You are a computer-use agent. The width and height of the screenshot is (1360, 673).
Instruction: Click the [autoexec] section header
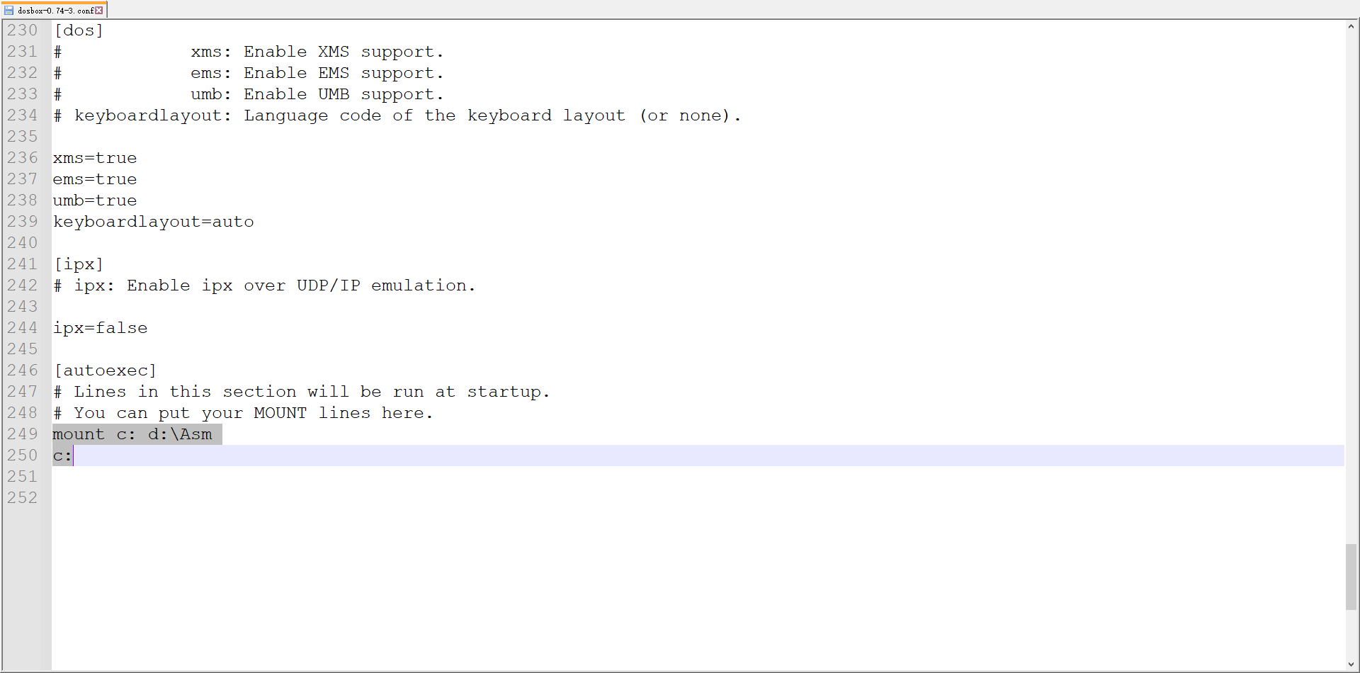click(x=106, y=371)
